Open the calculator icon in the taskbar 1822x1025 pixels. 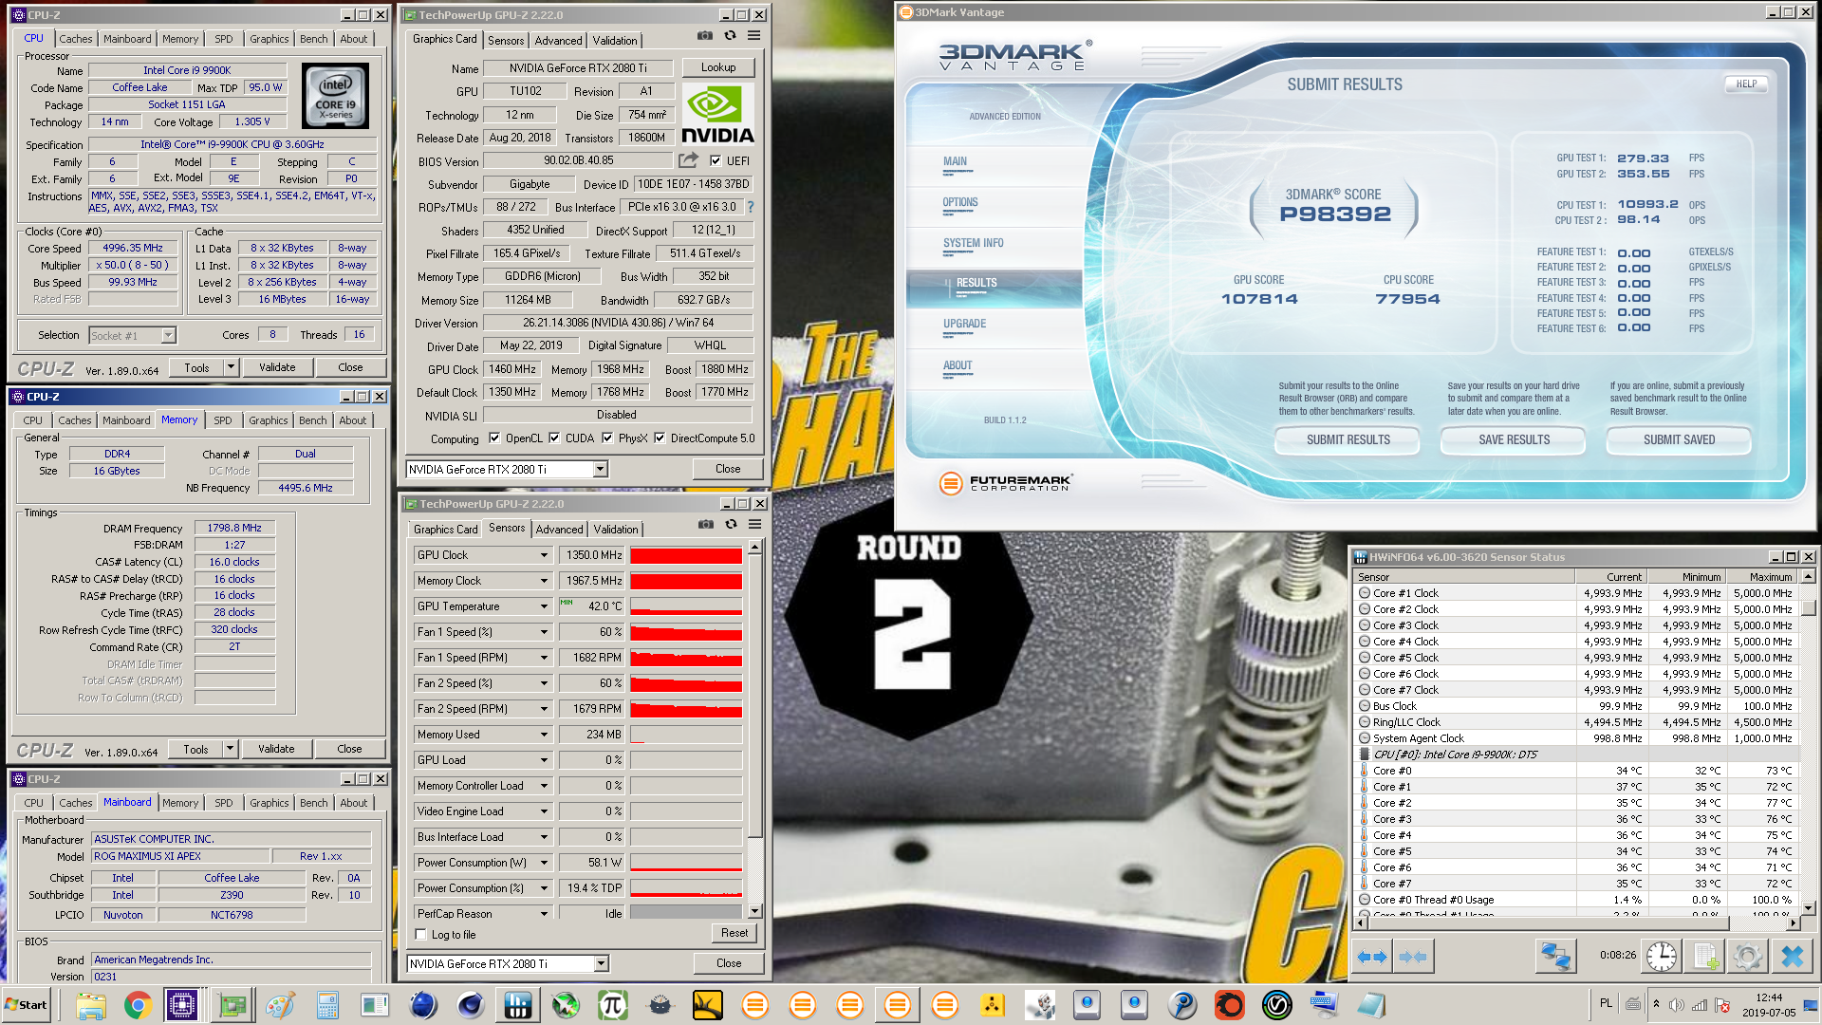click(x=327, y=1005)
